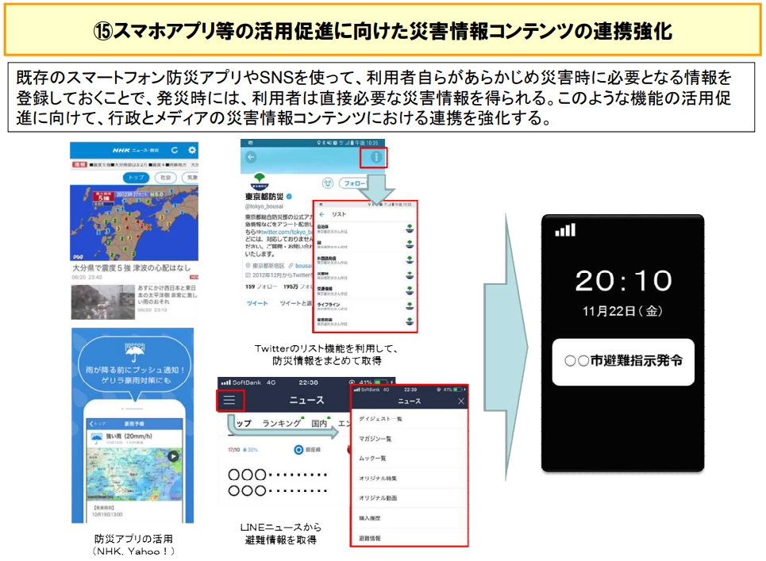Choose マガジン一覧 in the menu
Screen dimensions: 766x561
point(410,439)
